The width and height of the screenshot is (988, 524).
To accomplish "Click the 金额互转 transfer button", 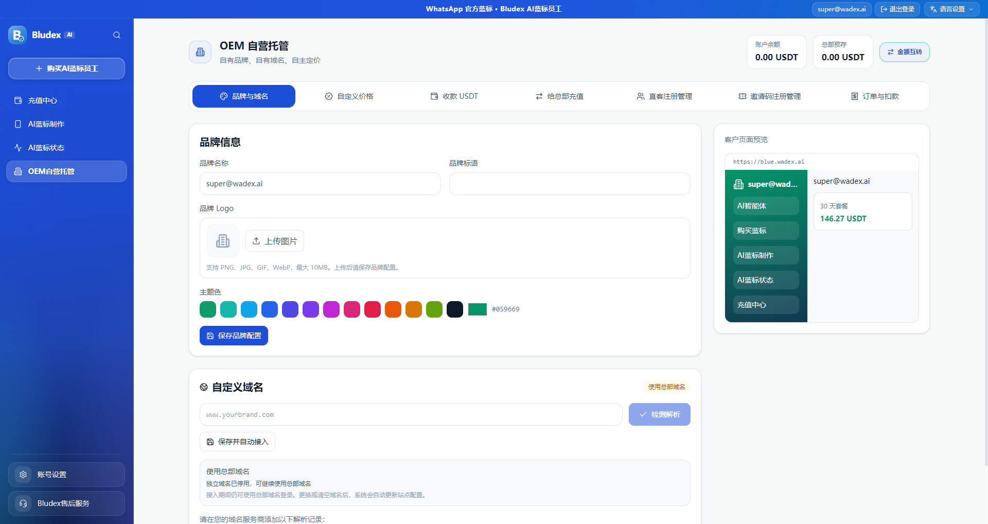I will click(x=905, y=52).
